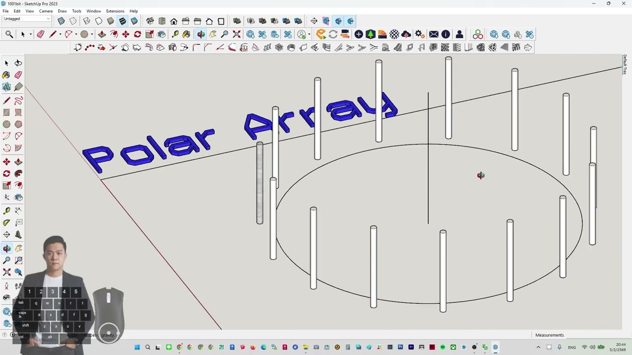Screen dimensions: 632x355
Task: Toggle Hidden Line face style
Action: (x=98, y=21)
